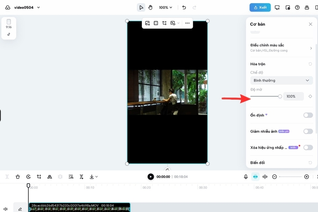
Task: Click the timeline zoom slider track
Action: point(291,177)
